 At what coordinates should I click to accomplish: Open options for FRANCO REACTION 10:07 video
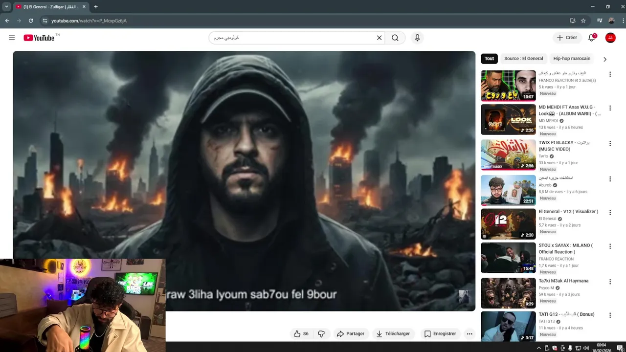610,74
